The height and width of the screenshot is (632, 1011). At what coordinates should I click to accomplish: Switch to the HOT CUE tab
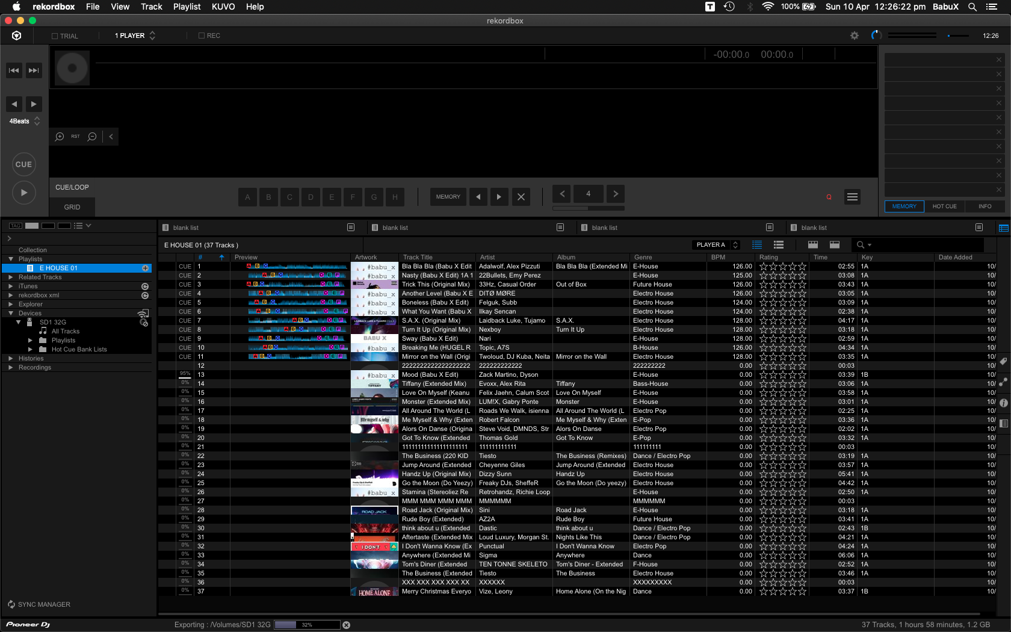(944, 206)
